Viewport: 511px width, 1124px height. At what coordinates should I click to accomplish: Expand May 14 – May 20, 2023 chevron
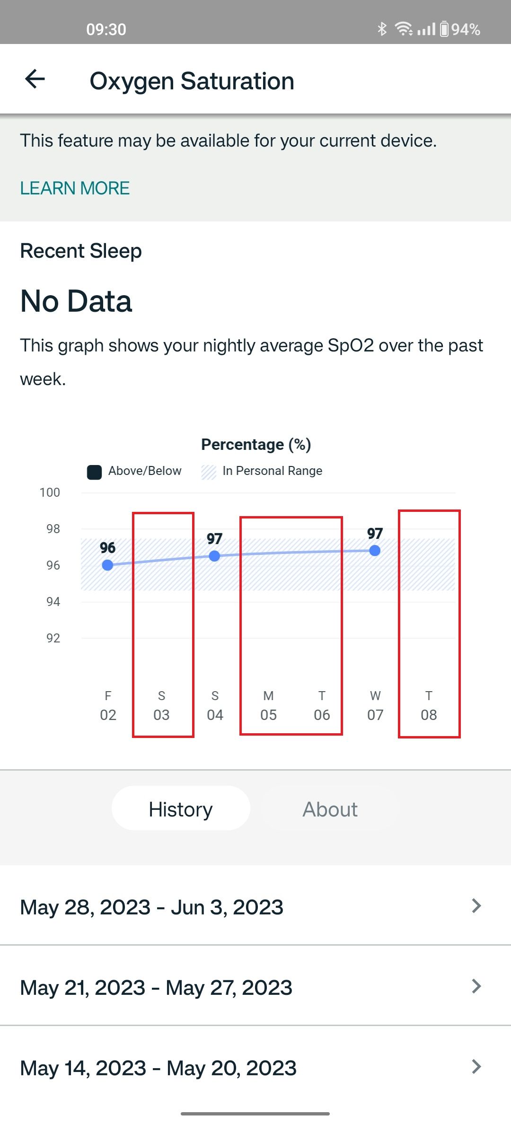click(476, 1067)
